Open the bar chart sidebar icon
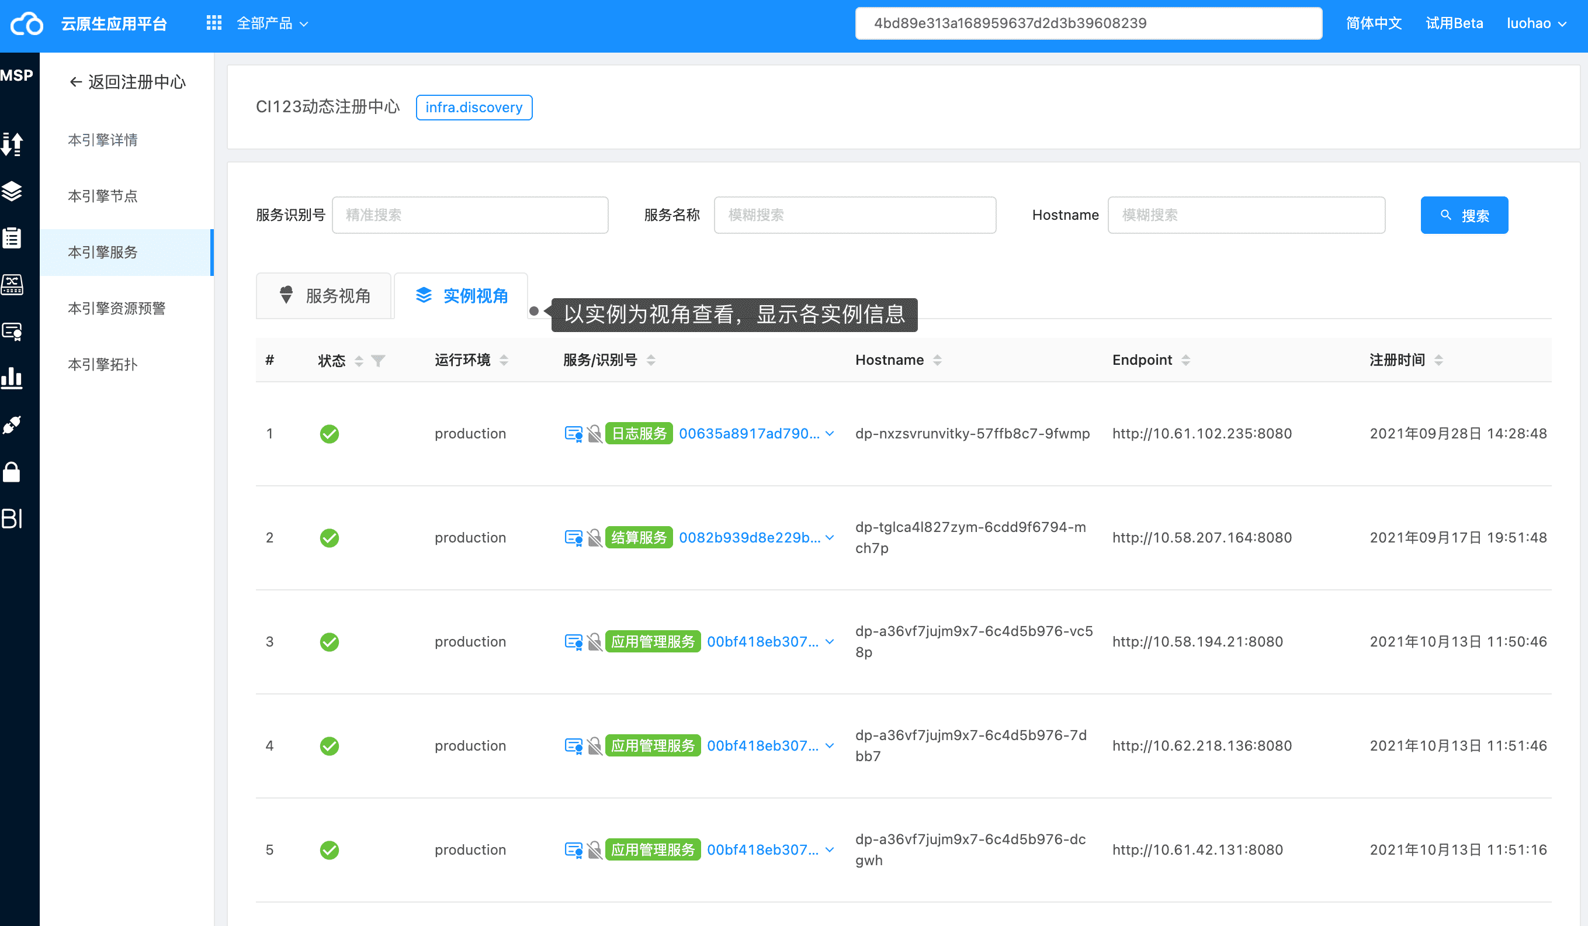The width and height of the screenshot is (1588, 926). [12, 378]
